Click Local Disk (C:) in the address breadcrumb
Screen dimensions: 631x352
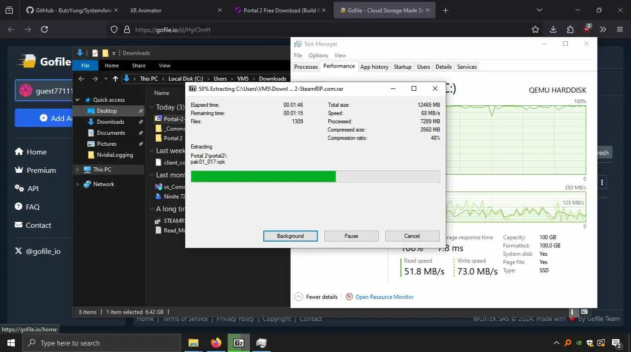pyautogui.click(x=186, y=79)
